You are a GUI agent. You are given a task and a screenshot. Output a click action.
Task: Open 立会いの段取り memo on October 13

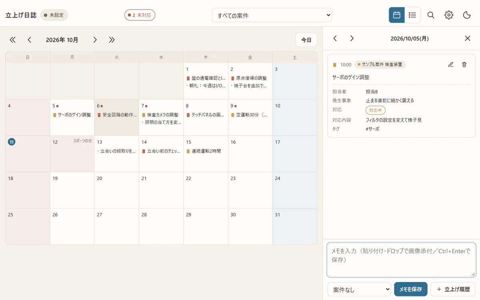[x=116, y=151]
